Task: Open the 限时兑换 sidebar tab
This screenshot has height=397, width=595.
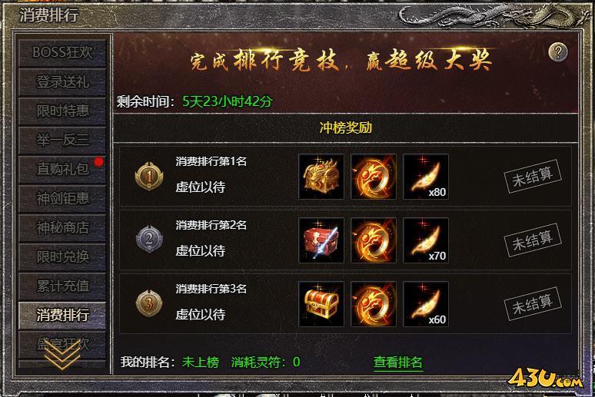Action: pyautogui.click(x=62, y=256)
